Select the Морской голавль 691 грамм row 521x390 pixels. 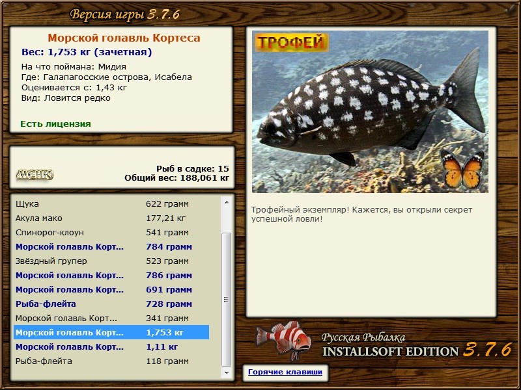tap(111, 289)
